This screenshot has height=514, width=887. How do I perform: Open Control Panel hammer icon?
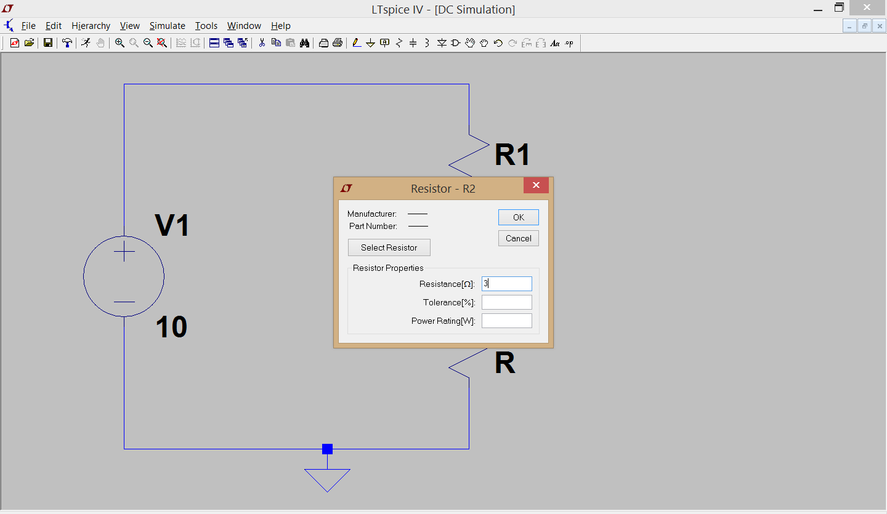[67, 43]
